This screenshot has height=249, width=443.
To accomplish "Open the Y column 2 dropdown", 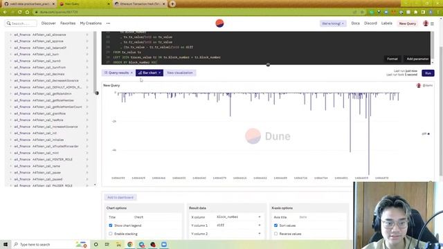I will click(239, 234).
